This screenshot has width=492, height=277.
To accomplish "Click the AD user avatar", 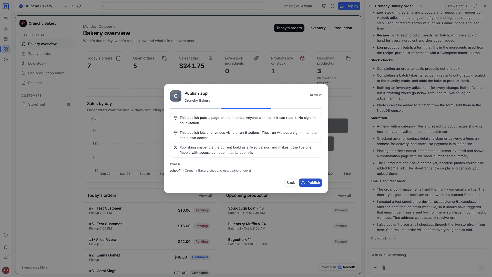I will [x=6, y=270].
